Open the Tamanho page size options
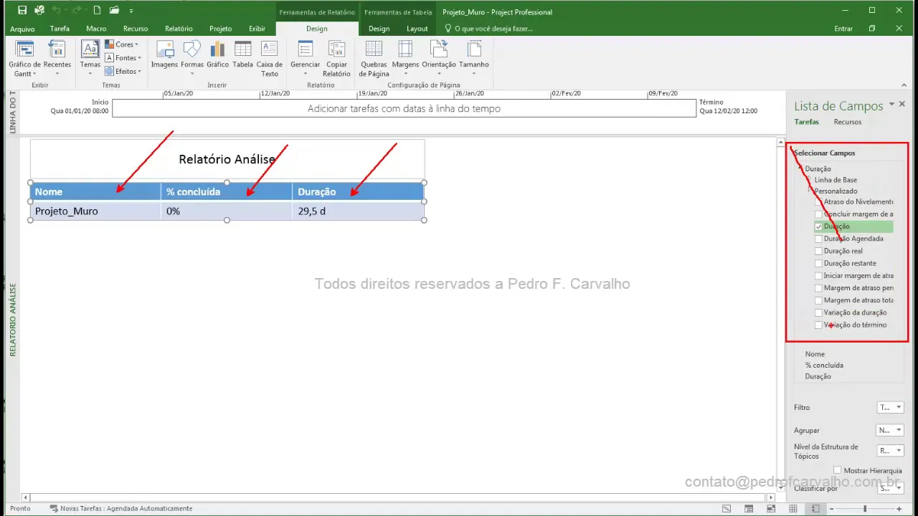This screenshot has width=918, height=516. click(x=474, y=59)
